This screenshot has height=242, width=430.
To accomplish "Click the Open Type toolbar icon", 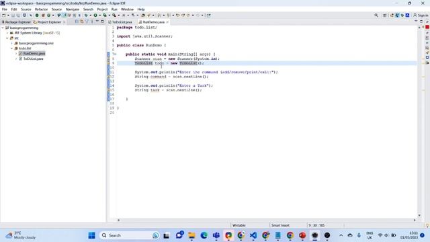I will (x=143, y=15).
